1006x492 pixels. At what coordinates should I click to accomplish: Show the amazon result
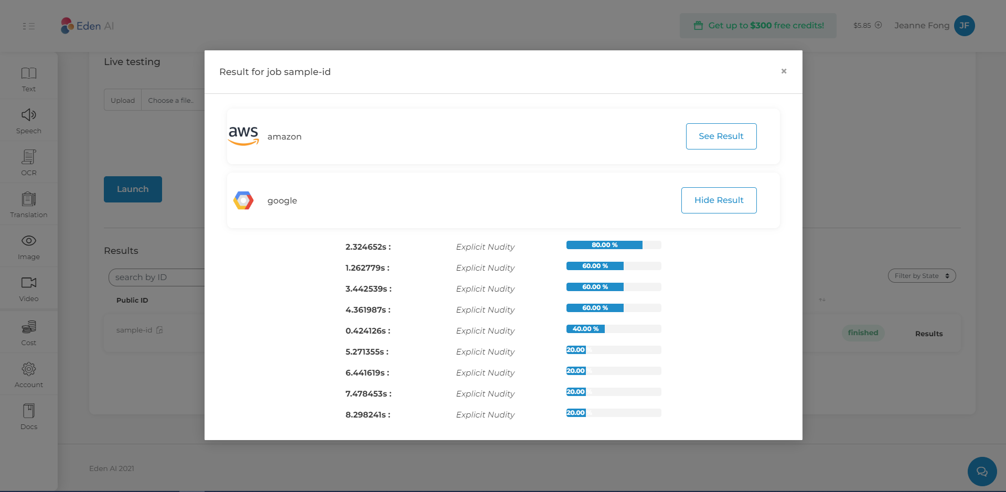[721, 136]
